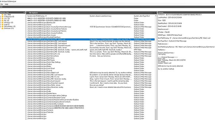The width and height of the screenshot is (215, 120).
Task: Select the Sent Items/Done row
Action: point(90,56)
